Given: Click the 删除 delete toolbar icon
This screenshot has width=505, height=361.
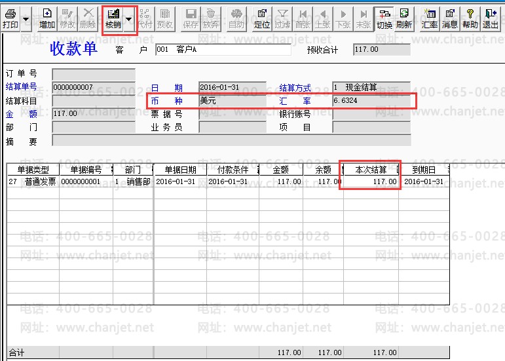Looking at the screenshot, I should (88, 19).
